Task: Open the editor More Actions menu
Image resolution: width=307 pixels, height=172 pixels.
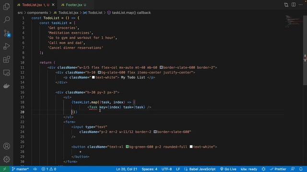Action: (x=301, y=5)
